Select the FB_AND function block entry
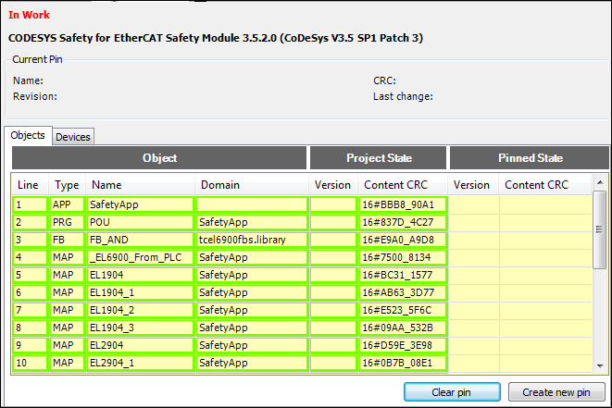The image size is (612, 408). (139, 240)
